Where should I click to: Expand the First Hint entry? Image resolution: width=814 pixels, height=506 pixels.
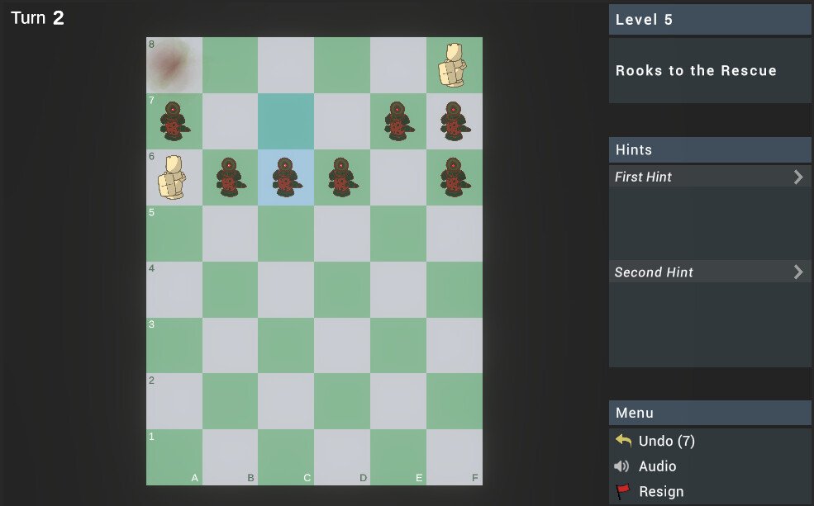click(x=709, y=177)
